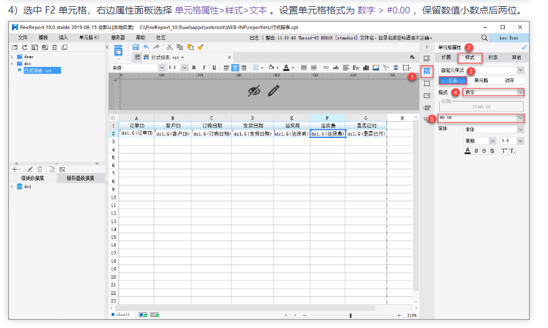The height and width of the screenshot is (328, 548).
Task: Select the 对齐 style sub-tab
Action: pyautogui.click(x=509, y=80)
